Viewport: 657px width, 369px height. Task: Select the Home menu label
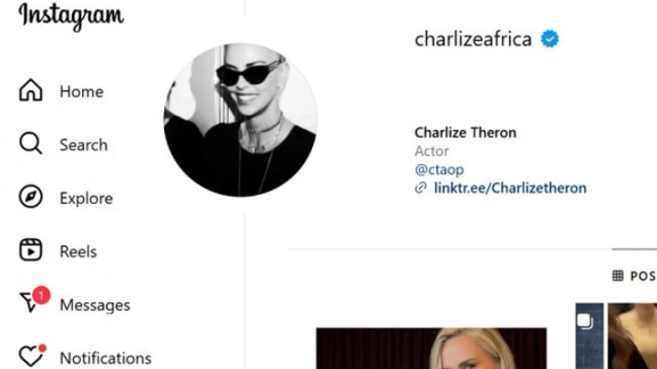tap(81, 92)
